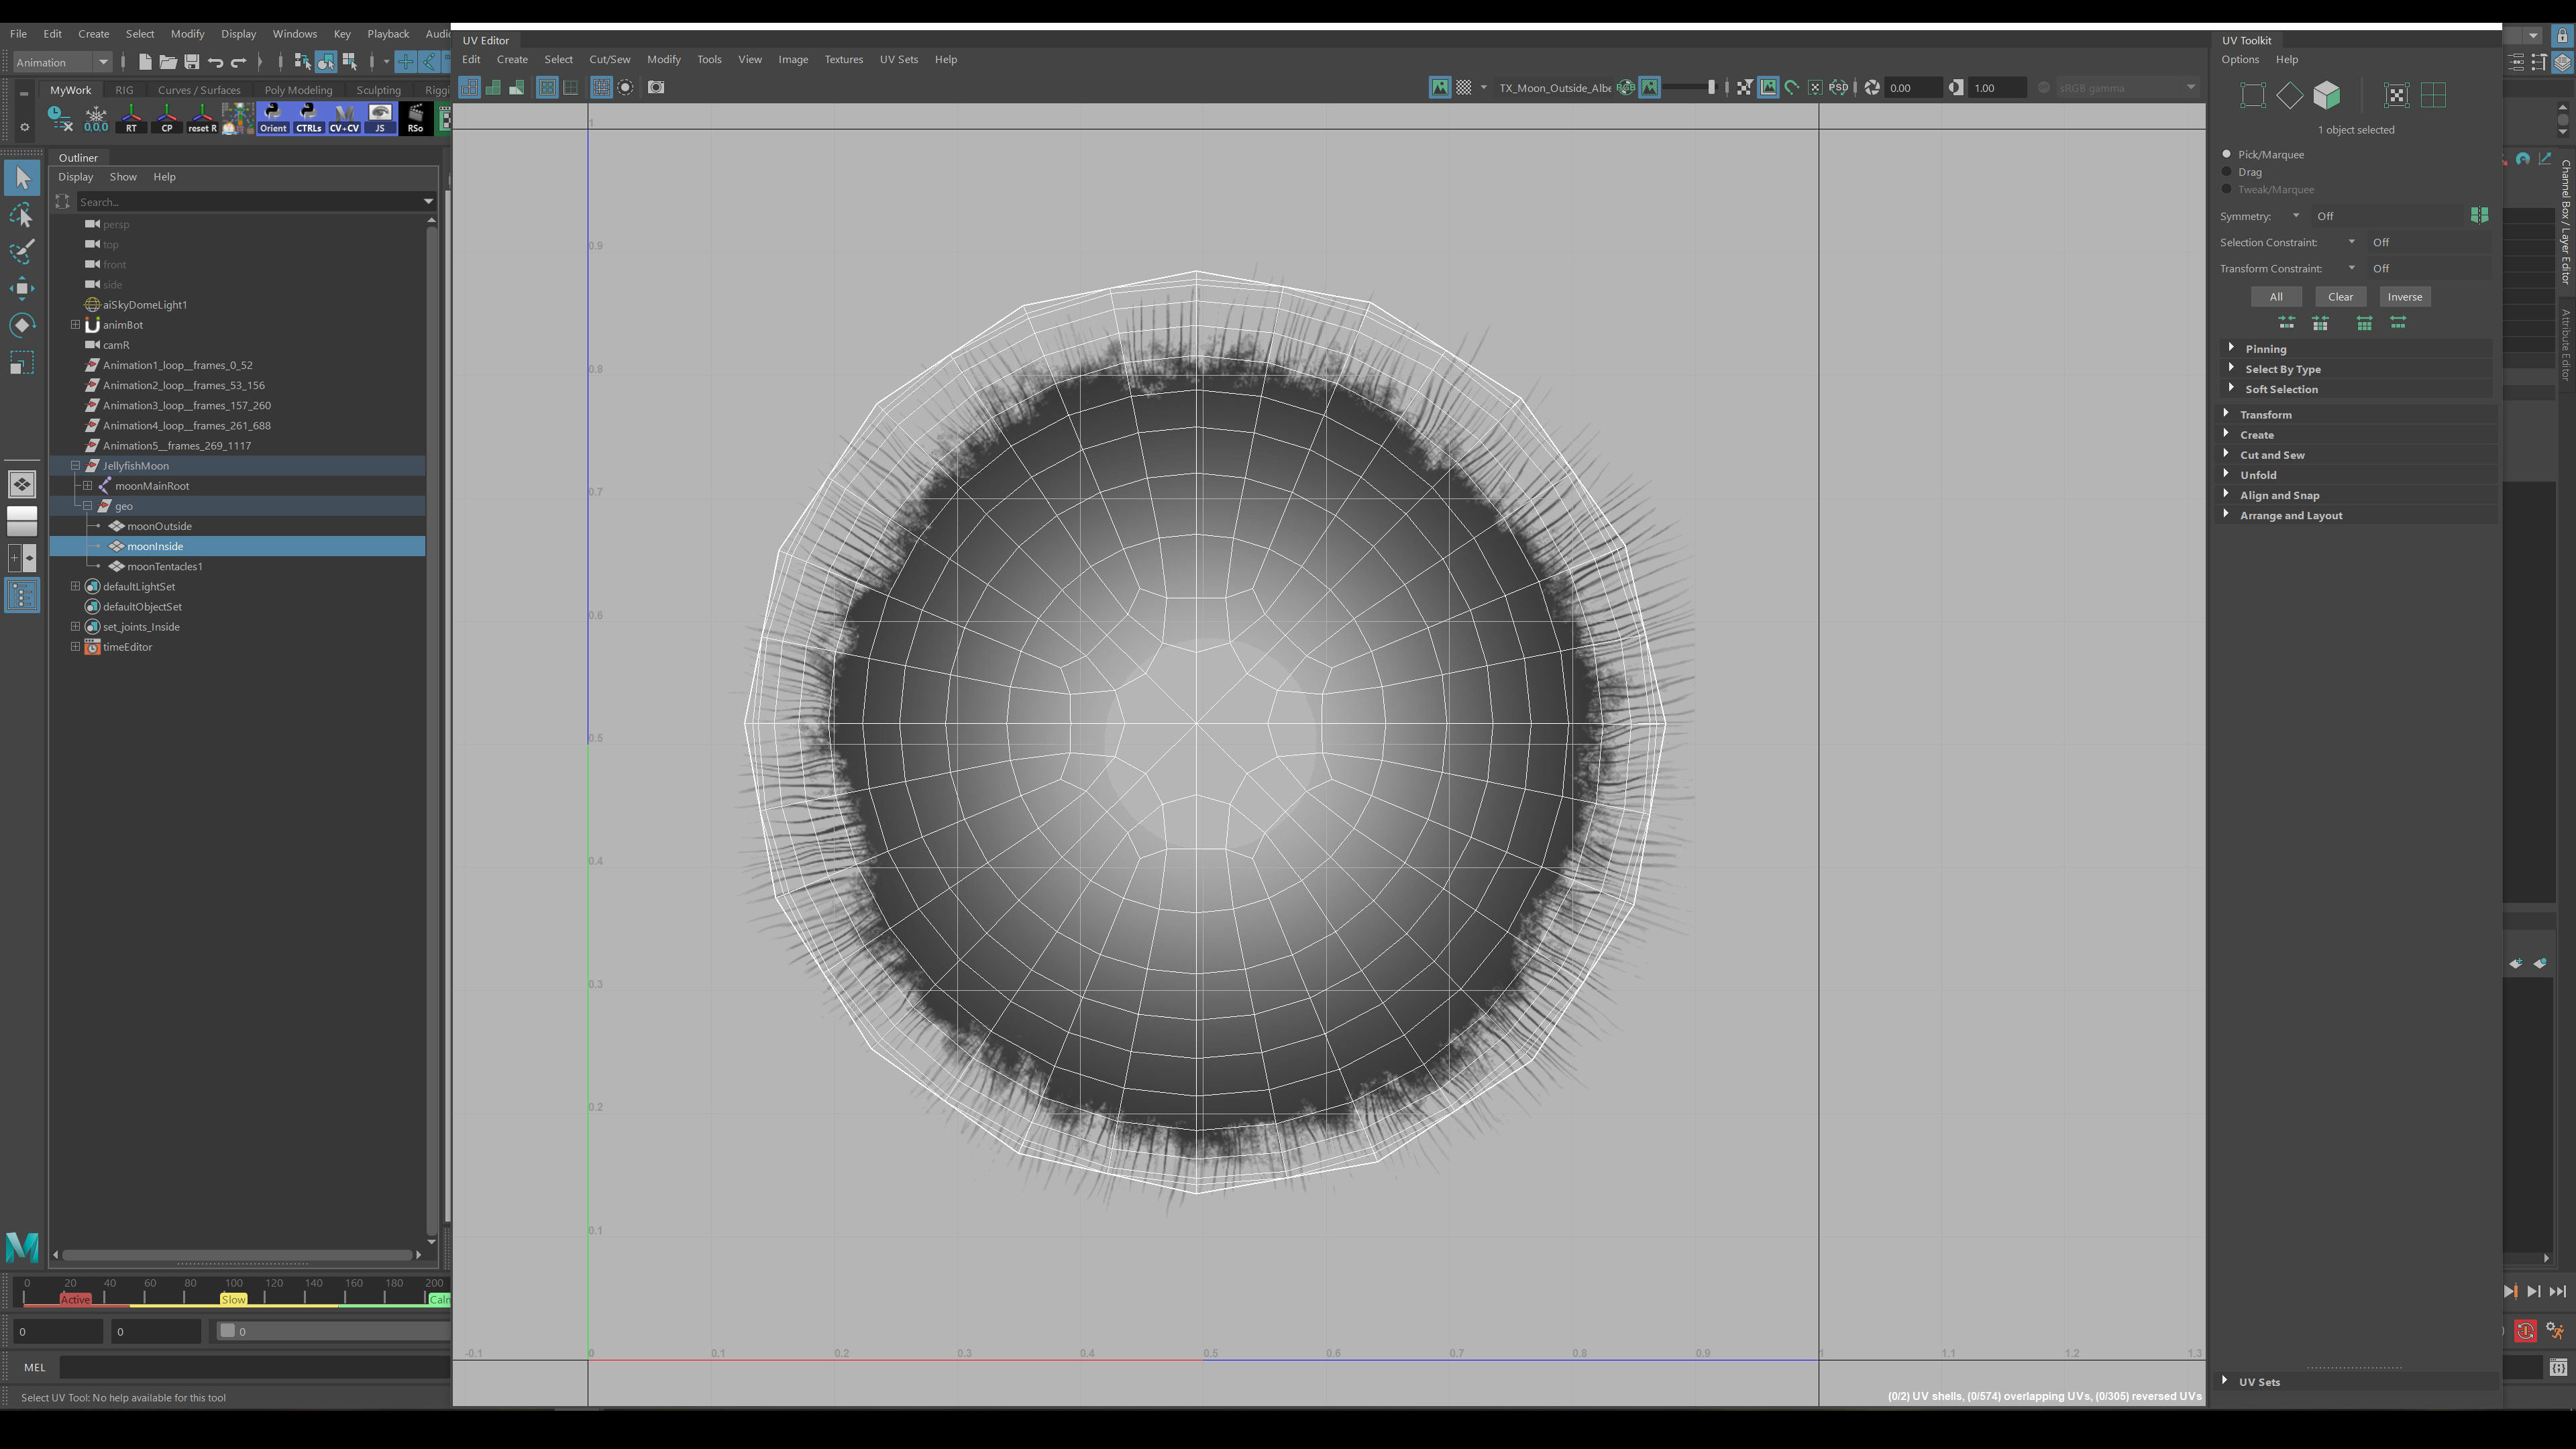The image size is (2576, 1449).
Task: Select Pick/Marquee selection mode
Action: click(x=2227, y=154)
